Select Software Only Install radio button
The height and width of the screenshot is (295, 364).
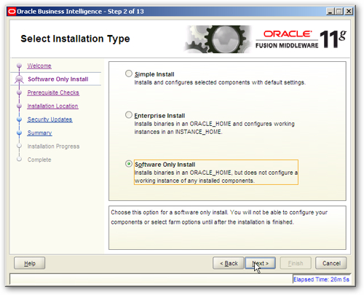click(129, 164)
